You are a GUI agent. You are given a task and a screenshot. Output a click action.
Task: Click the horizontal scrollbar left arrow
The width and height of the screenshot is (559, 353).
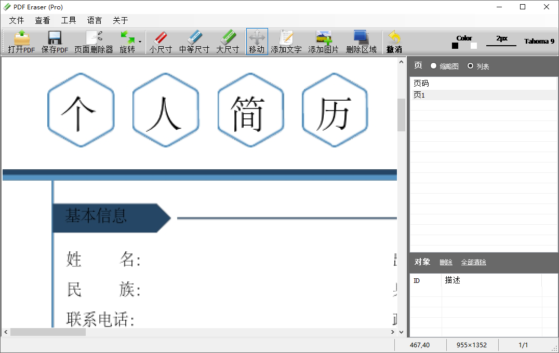pyautogui.click(x=6, y=332)
